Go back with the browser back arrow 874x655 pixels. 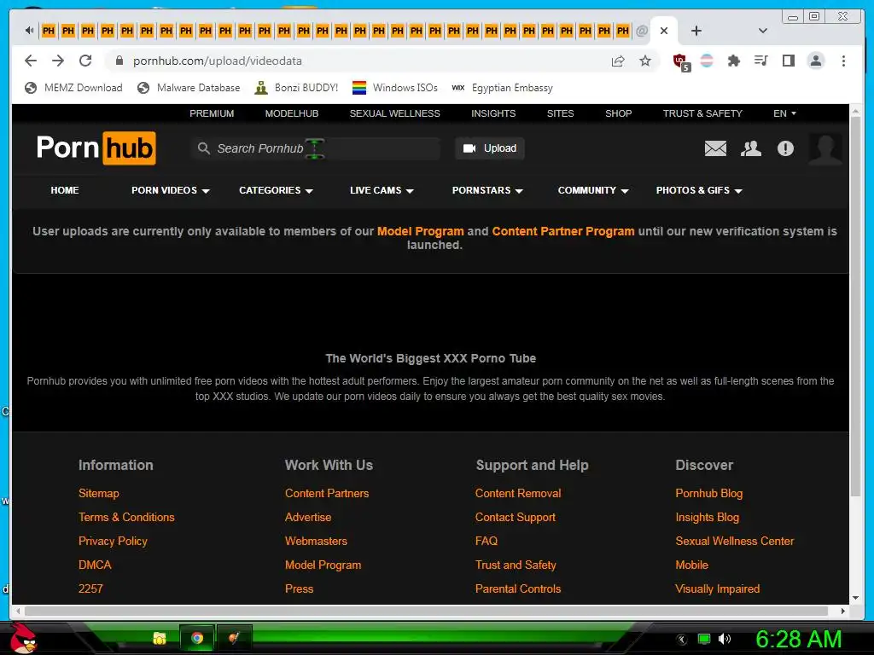tap(31, 61)
